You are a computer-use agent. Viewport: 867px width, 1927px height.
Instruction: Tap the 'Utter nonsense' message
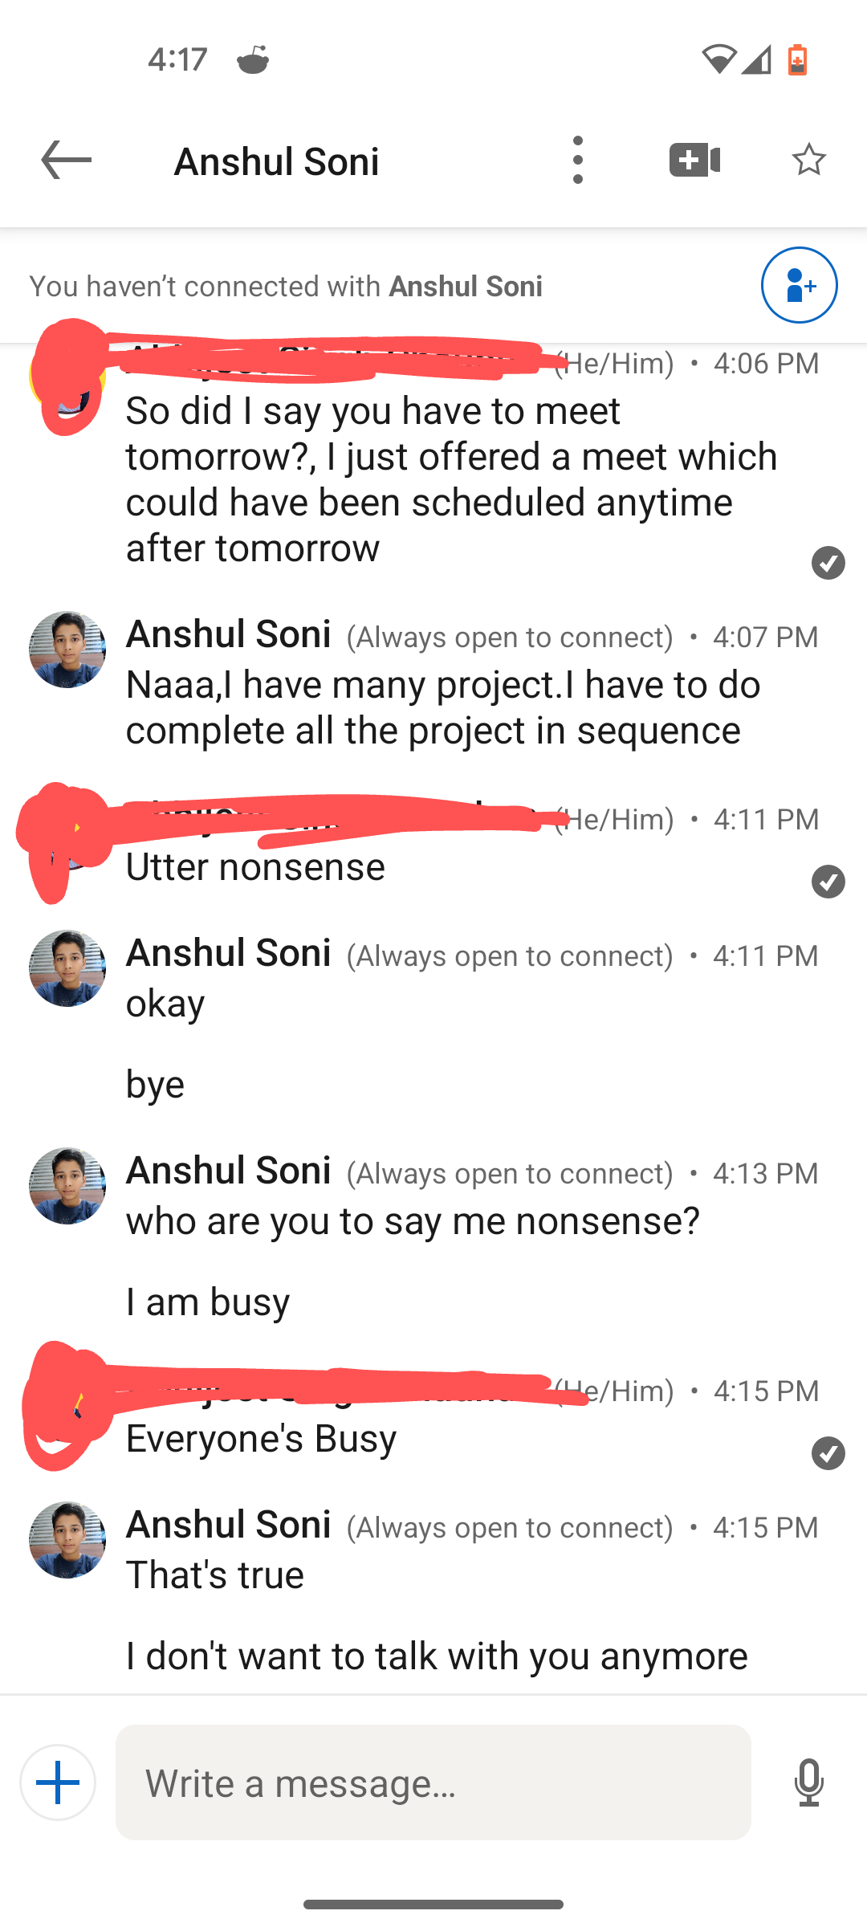pos(255,867)
